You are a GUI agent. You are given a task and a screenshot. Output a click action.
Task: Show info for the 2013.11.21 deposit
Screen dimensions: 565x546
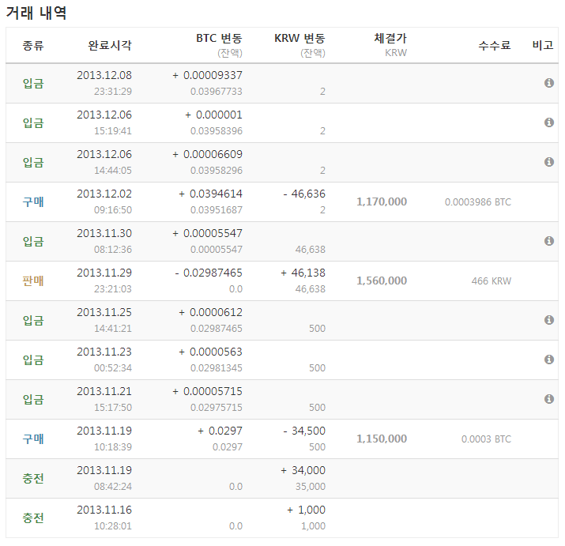coord(549,399)
